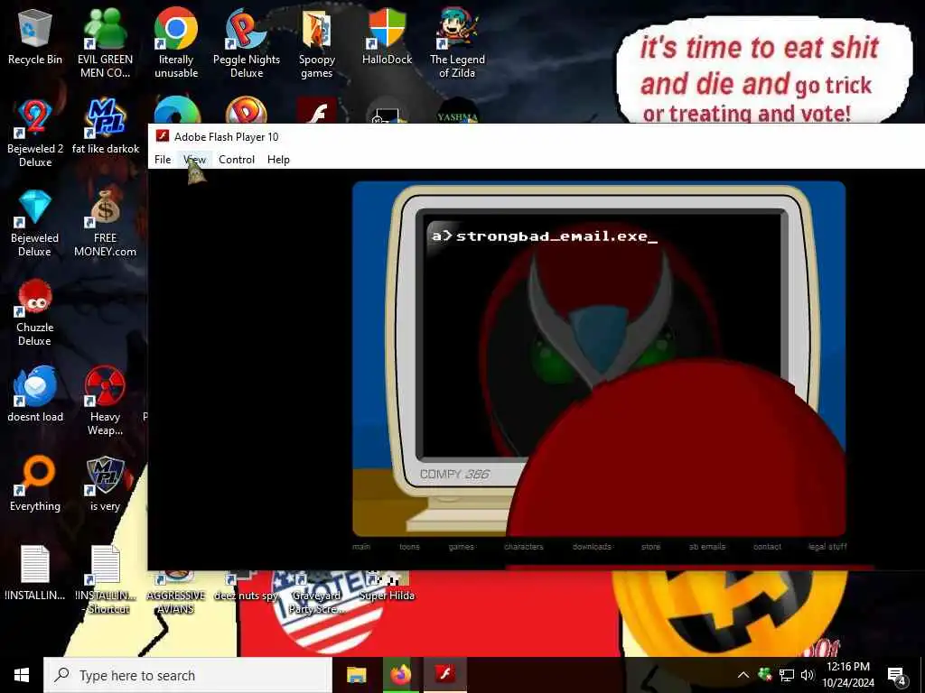Open the Windows Start menu

22,675
